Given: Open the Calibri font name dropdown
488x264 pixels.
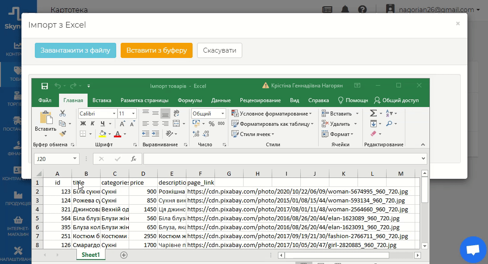Looking at the screenshot, I should pos(114,113).
